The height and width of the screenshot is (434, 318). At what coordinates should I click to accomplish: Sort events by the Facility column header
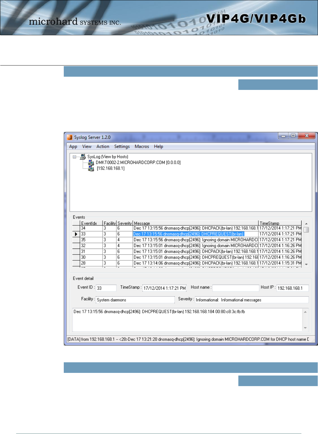point(110,223)
